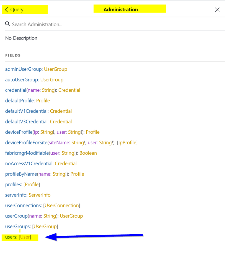Click the Boolean type of fabricmgrModifiable

[88, 153]
